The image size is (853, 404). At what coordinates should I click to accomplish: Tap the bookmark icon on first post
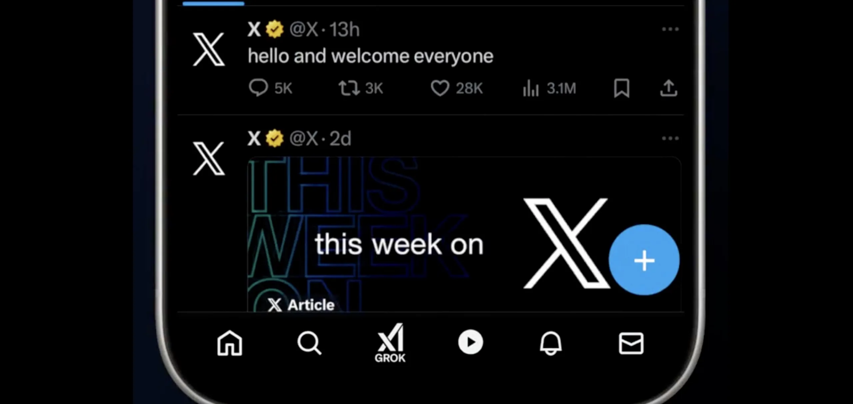point(622,89)
